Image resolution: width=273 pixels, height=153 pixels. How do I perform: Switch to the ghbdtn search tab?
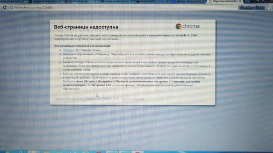point(189,1)
